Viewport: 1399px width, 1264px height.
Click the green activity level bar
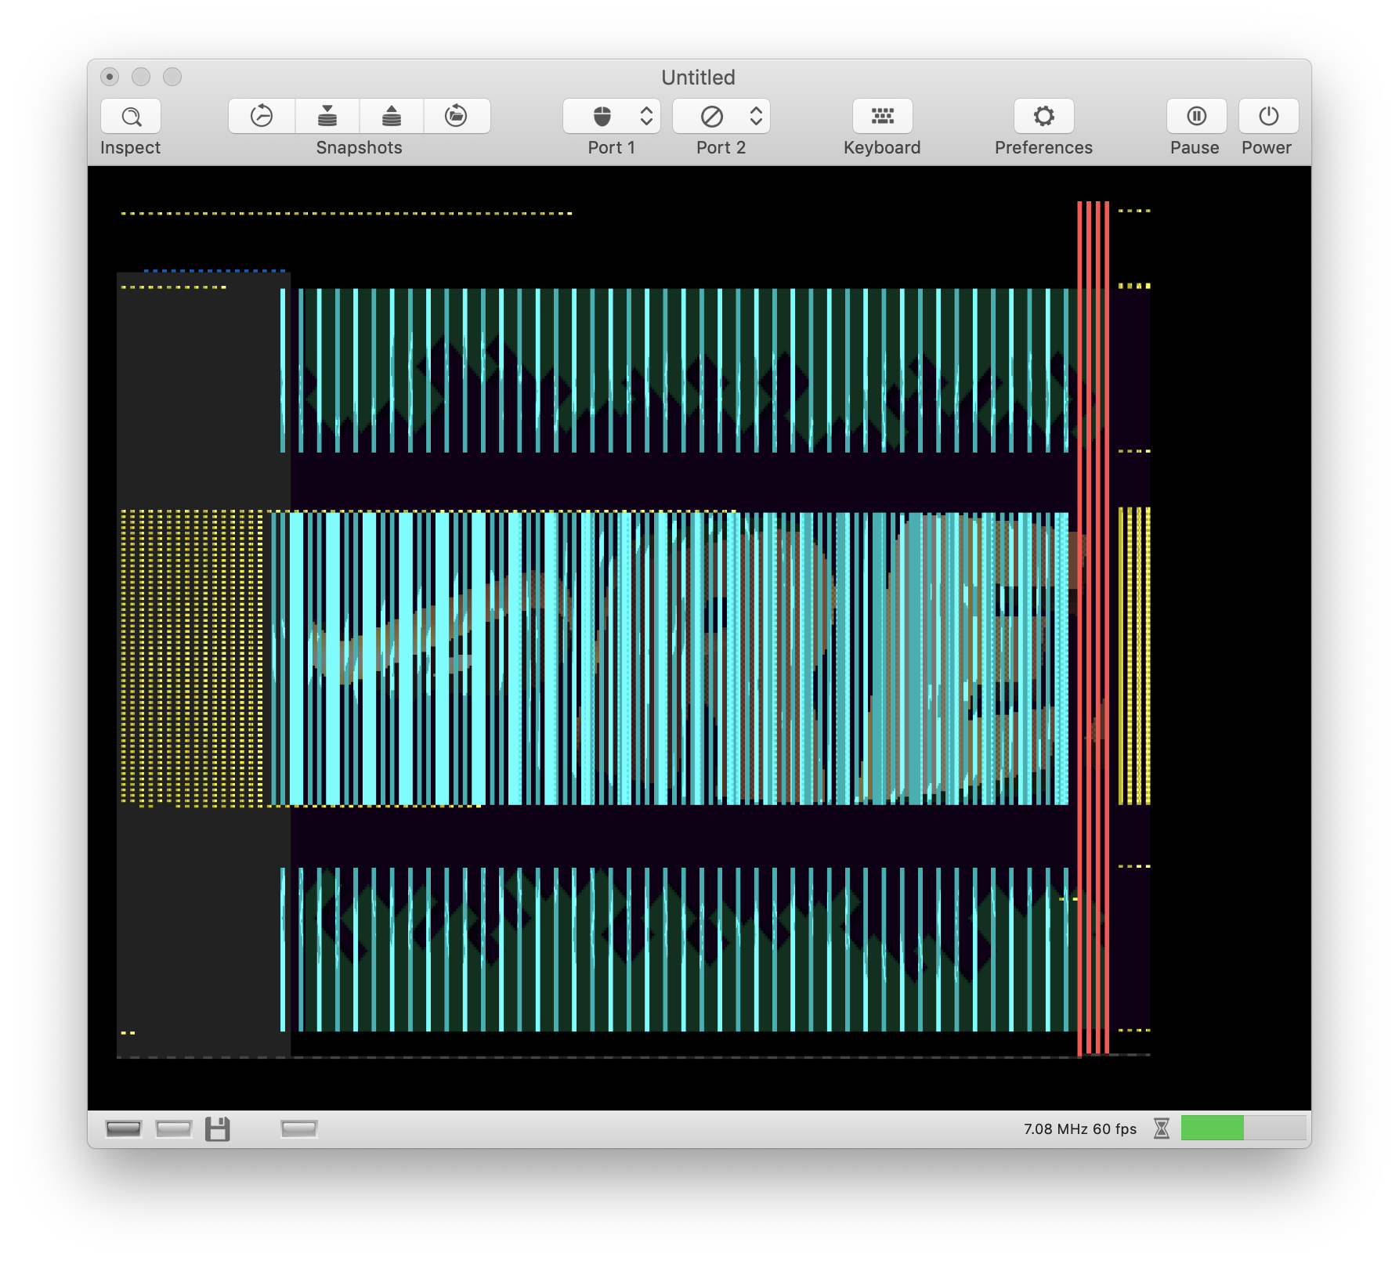pyautogui.click(x=1213, y=1128)
